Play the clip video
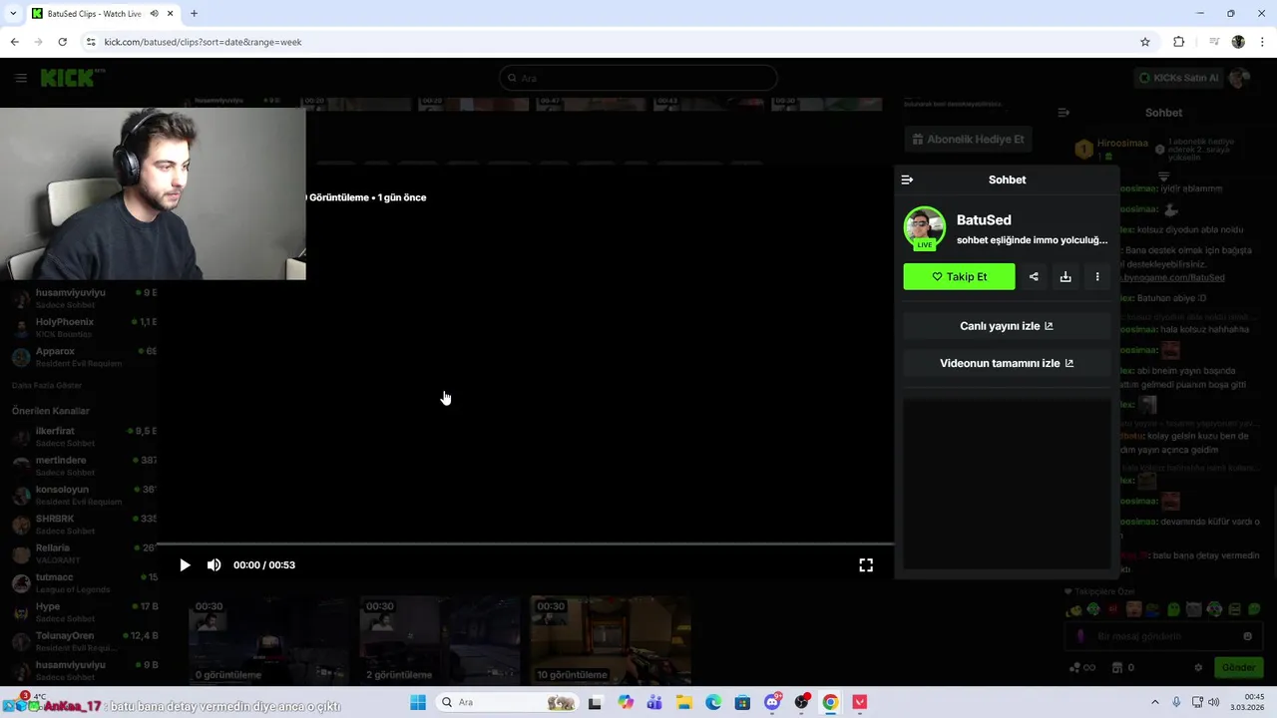1277x718 pixels. [x=185, y=564]
